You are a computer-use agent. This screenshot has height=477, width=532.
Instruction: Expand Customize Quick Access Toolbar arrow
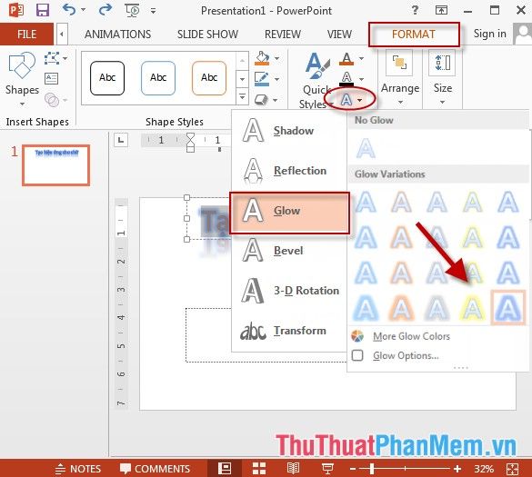[154, 11]
